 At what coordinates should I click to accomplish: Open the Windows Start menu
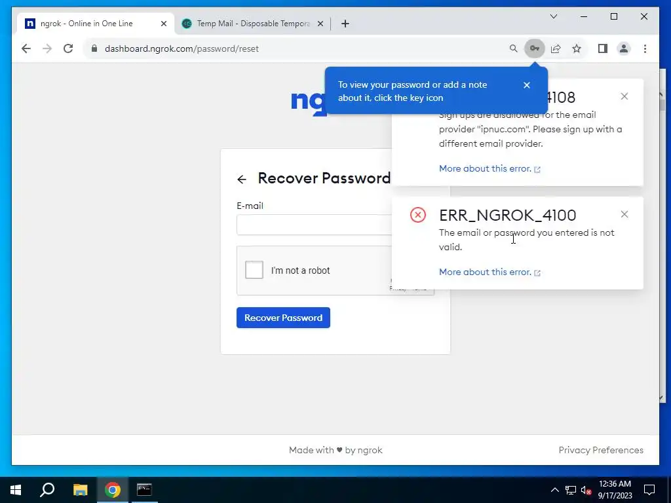[16, 490]
